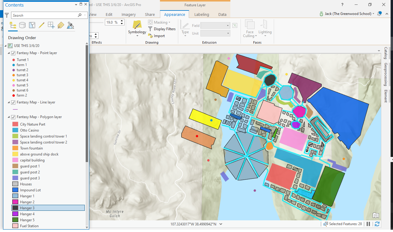Screen dimensions: 393x232
Task: Open the Imagery ribbon tab
Action: click(128, 14)
